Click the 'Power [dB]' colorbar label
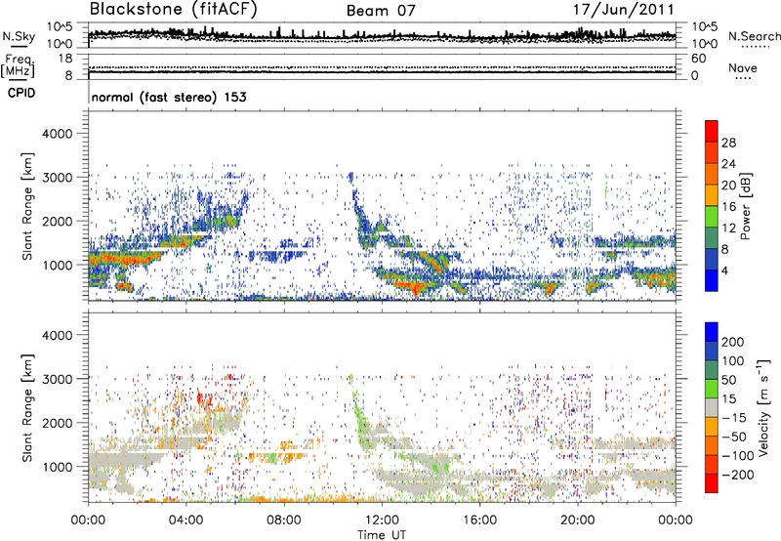 pos(745,206)
